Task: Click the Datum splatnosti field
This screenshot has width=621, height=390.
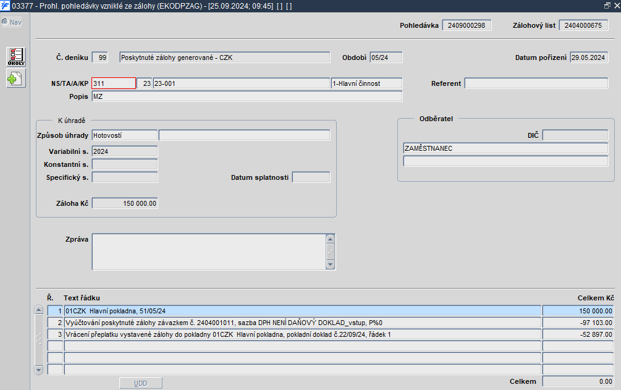Action: pyautogui.click(x=311, y=177)
